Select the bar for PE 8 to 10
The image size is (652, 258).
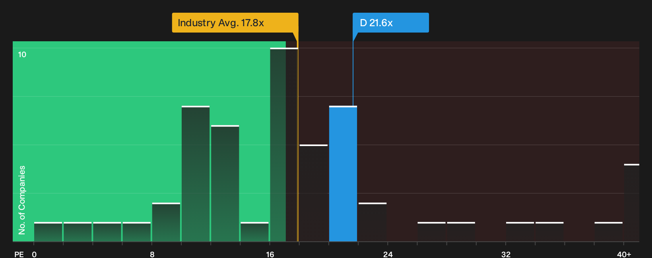pos(166,222)
